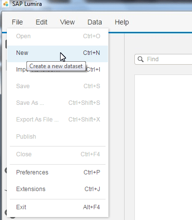This screenshot has height=220, width=192.
Task: Click the SAP Lumira app icon
Action: [x=6, y=4]
